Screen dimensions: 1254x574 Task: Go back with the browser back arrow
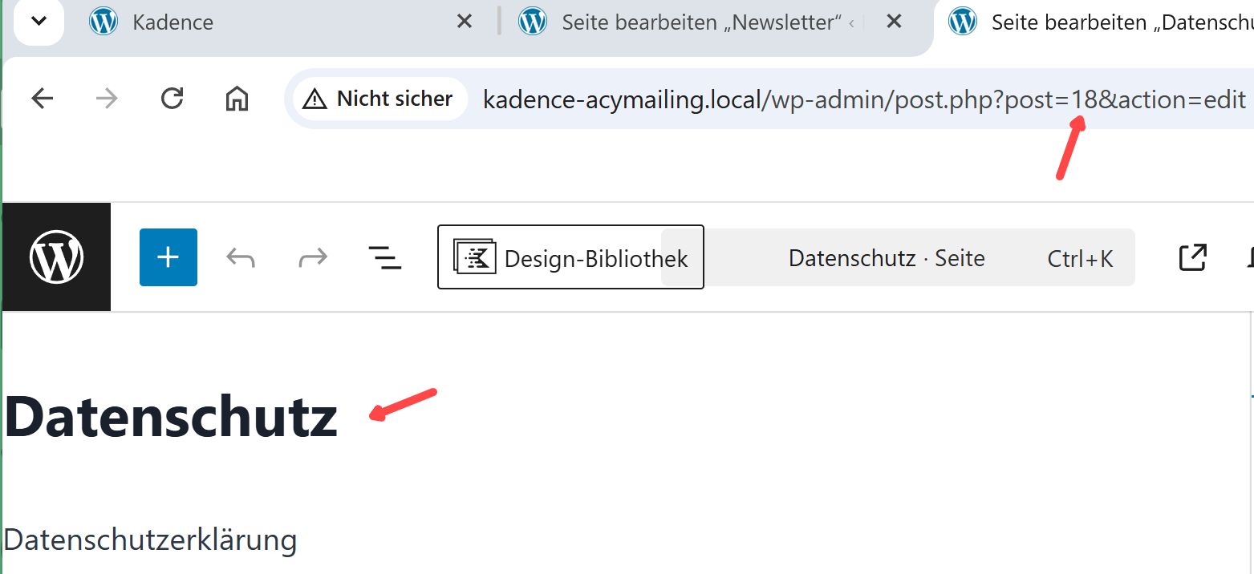tap(42, 99)
